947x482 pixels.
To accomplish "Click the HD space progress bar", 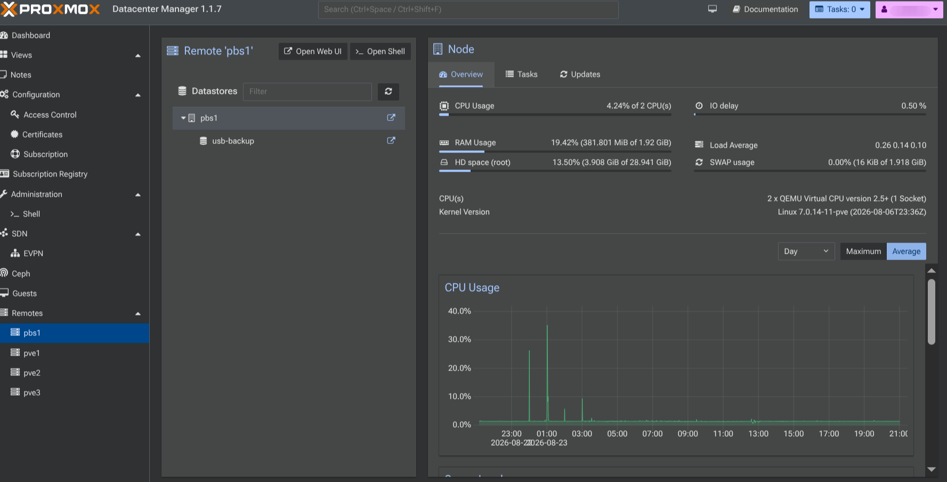I will pos(555,171).
